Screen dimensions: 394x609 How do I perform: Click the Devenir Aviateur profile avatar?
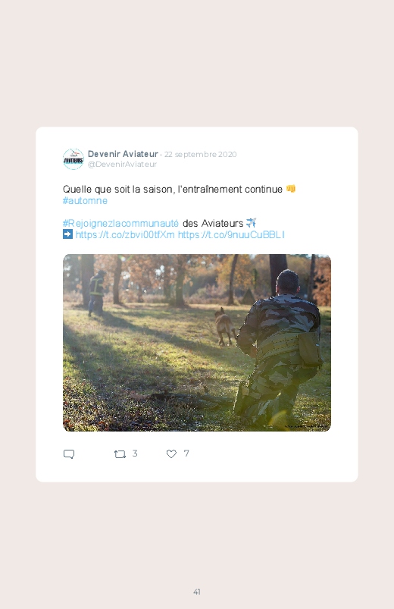coord(73,159)
